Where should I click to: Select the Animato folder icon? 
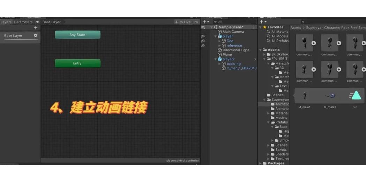pyautogui.click(x=272, y=109)
